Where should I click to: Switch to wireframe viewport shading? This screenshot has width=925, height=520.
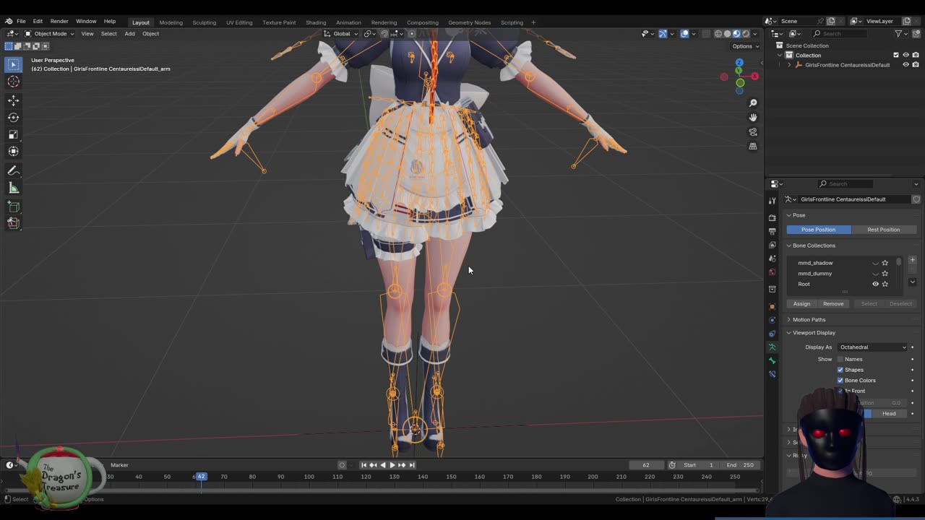718,34
